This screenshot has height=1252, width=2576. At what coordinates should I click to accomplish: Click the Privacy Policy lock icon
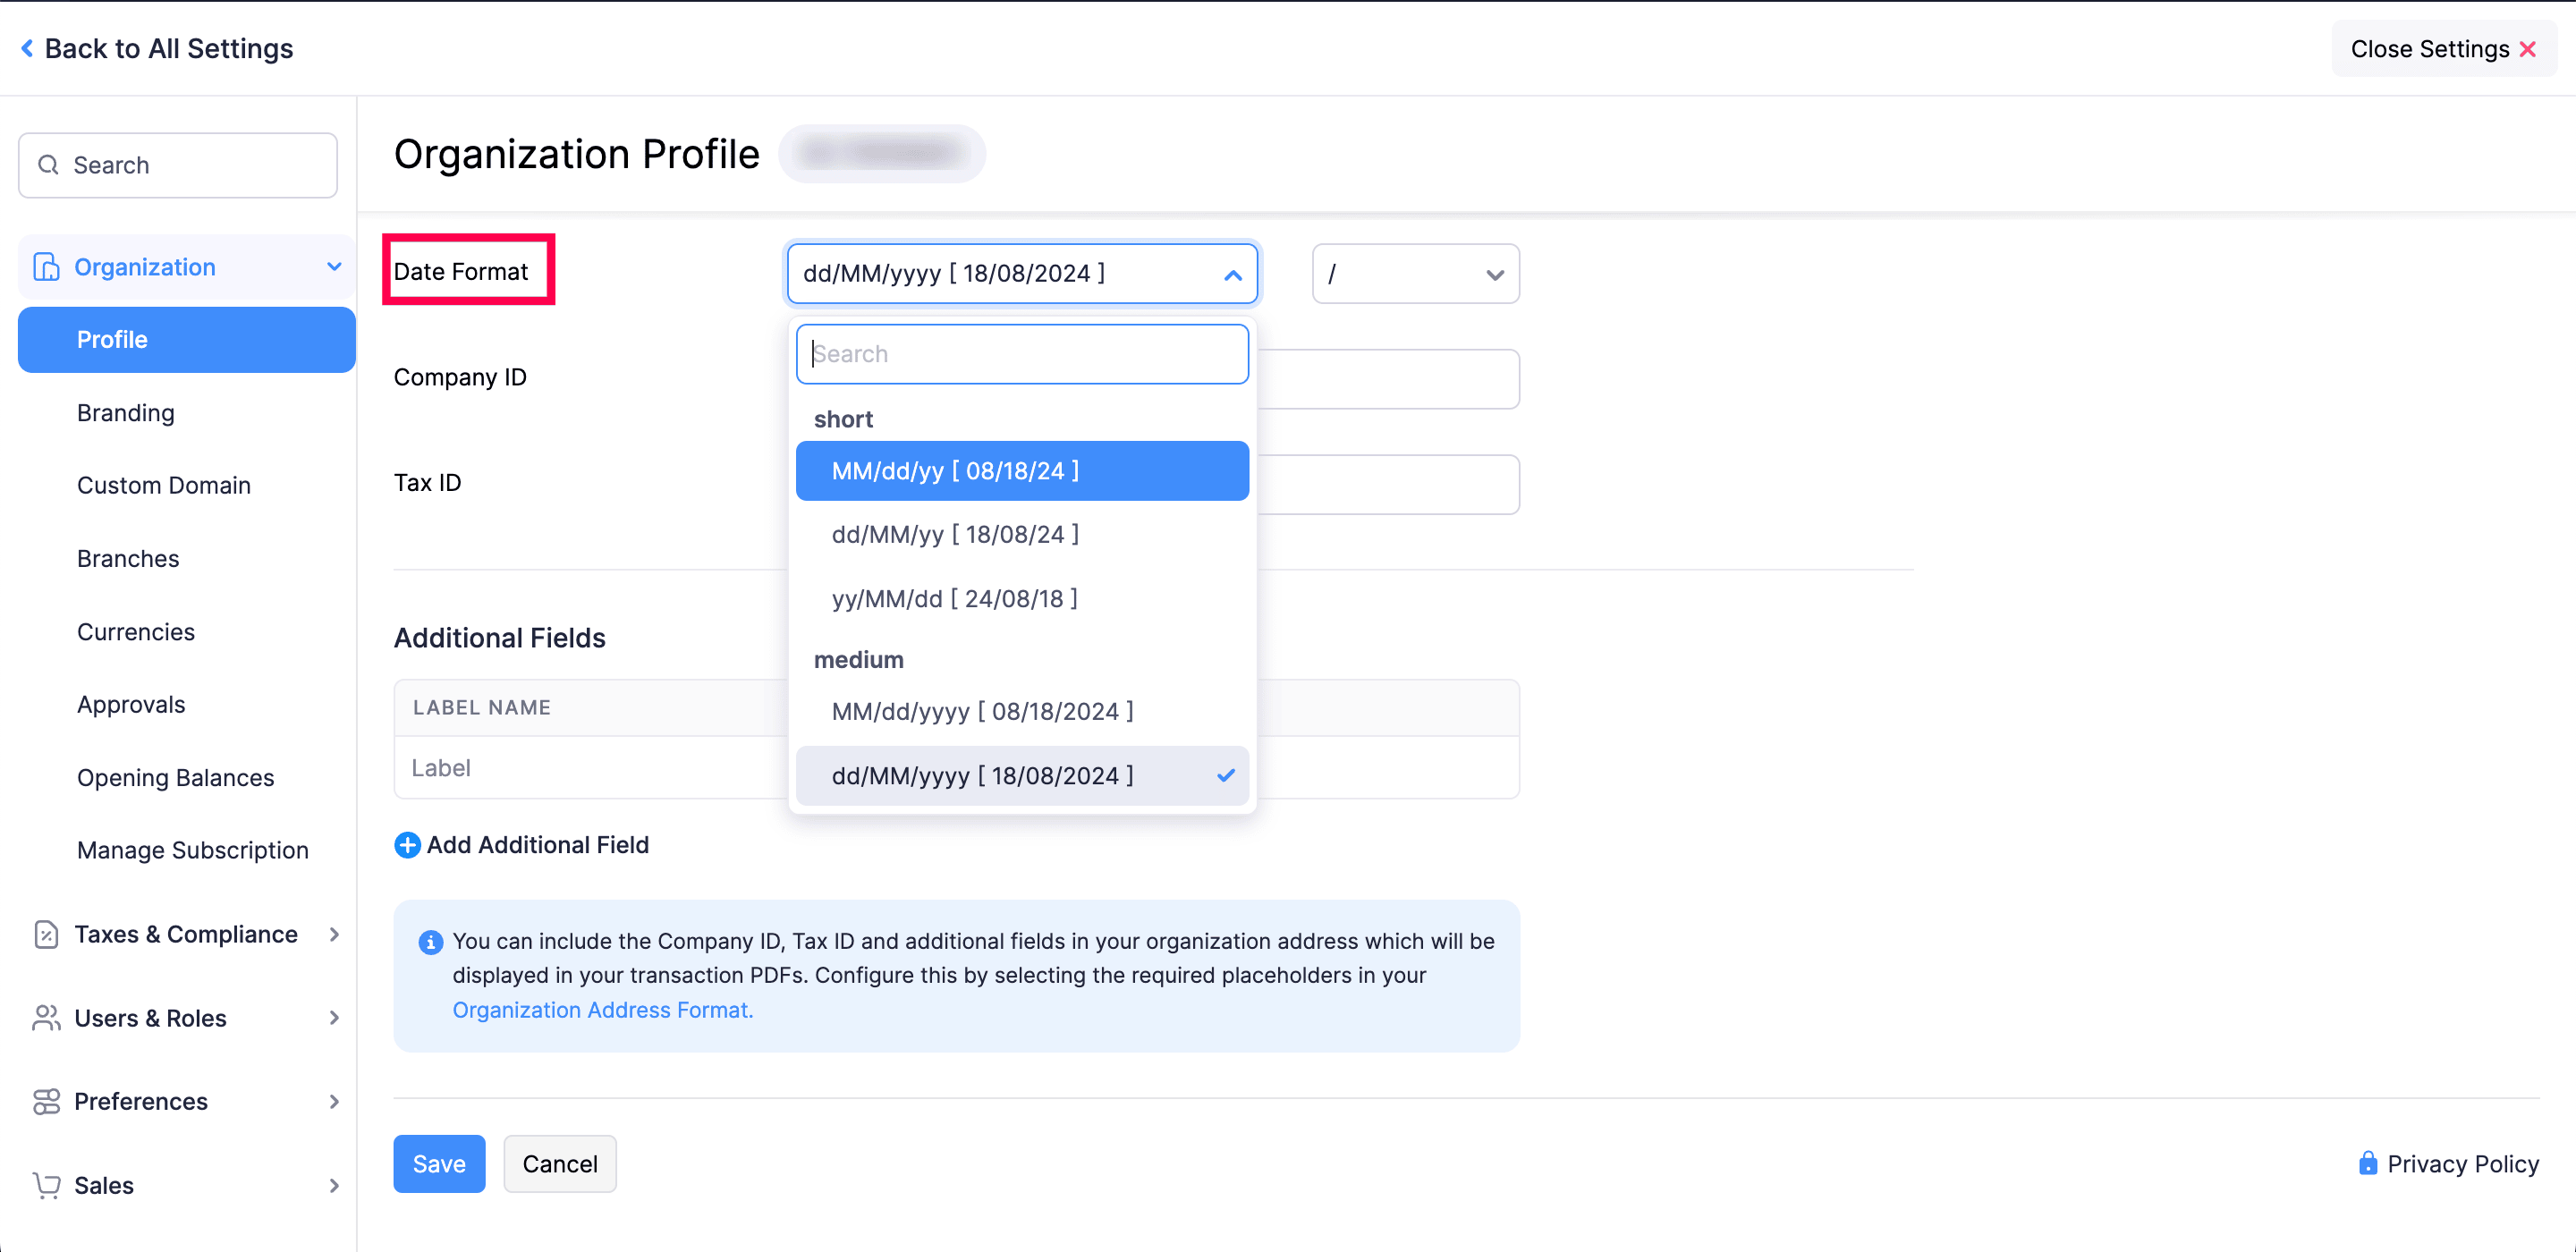coord(2367,1163)
